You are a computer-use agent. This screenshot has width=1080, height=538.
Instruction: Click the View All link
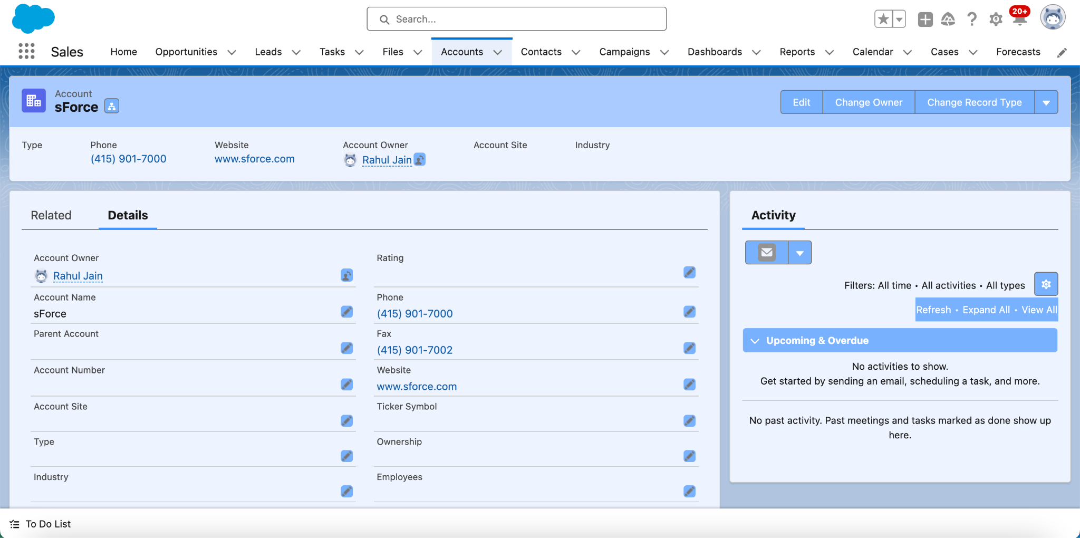pyautogui.click(x=1039, y=310)
